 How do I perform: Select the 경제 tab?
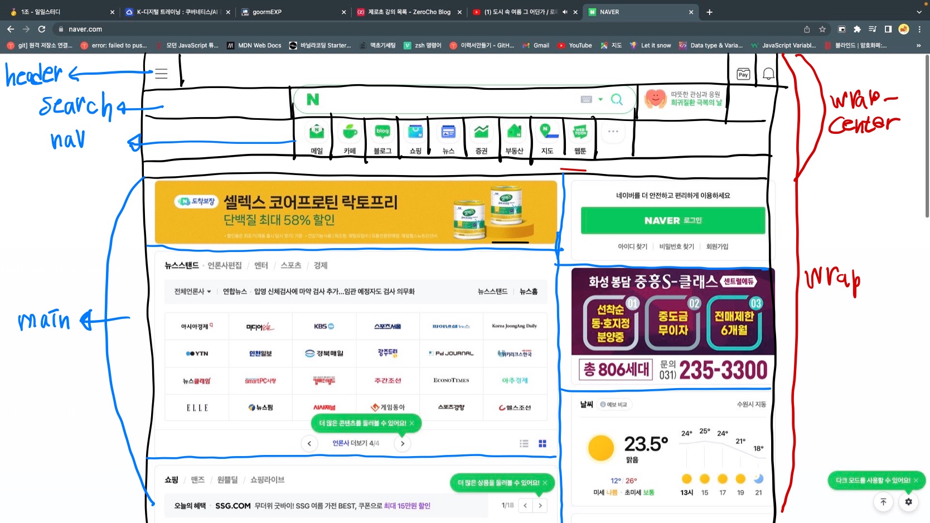click(321, 265)
